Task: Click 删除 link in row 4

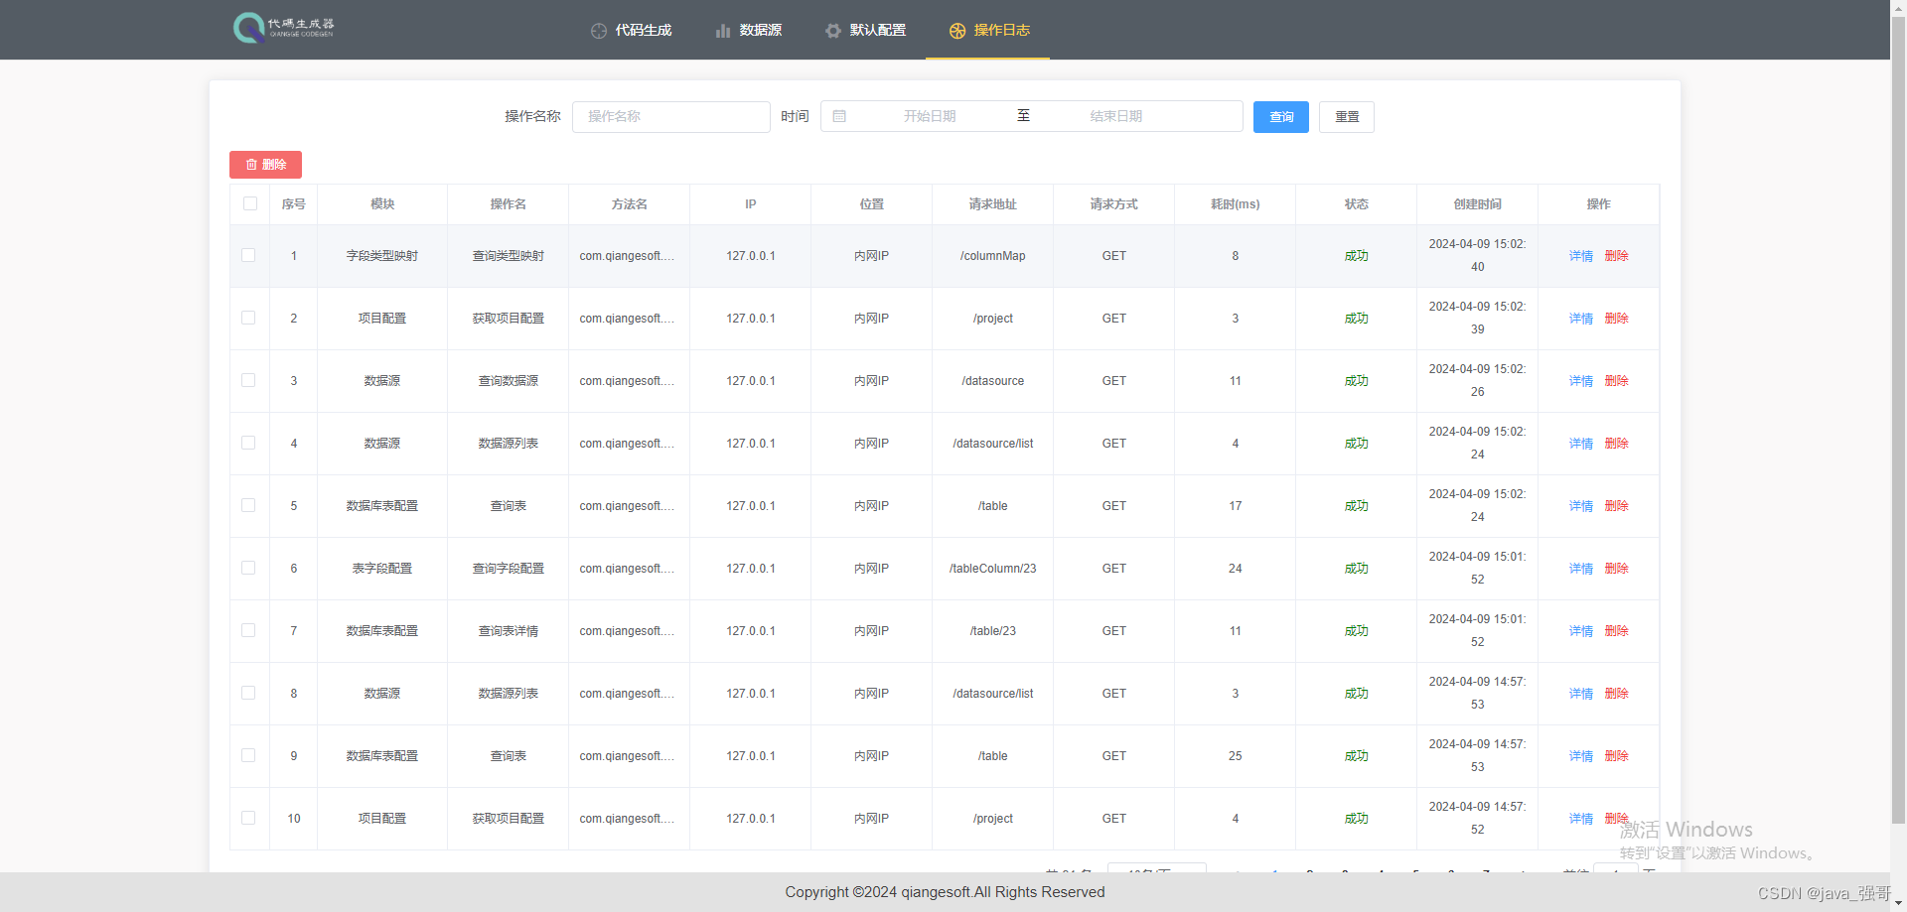Action: pyautogui.click(x=1617, y=444)
